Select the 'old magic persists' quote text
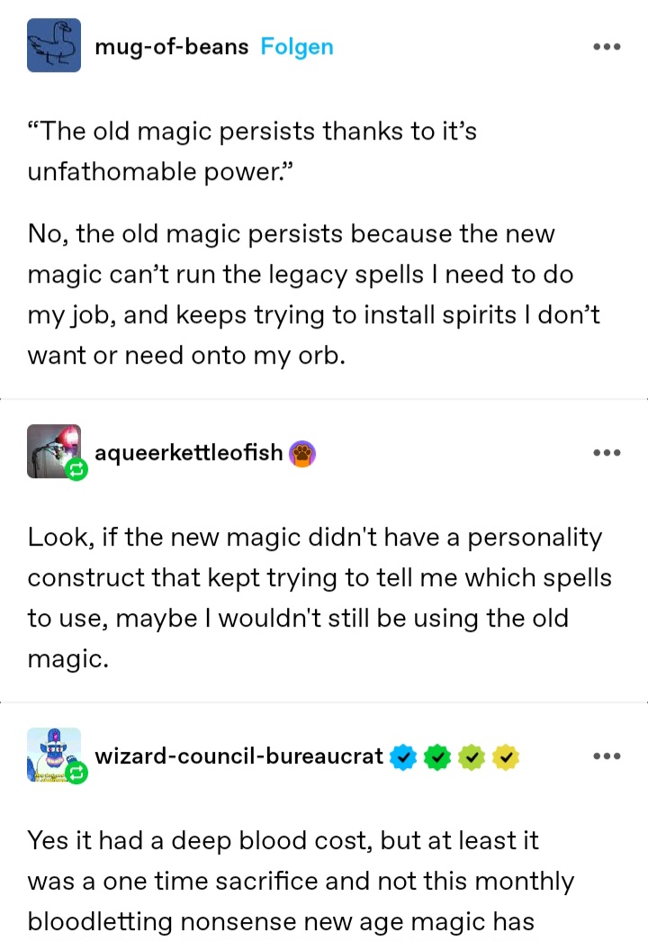Viewport: 648px width, 941px height. [252, 151]
